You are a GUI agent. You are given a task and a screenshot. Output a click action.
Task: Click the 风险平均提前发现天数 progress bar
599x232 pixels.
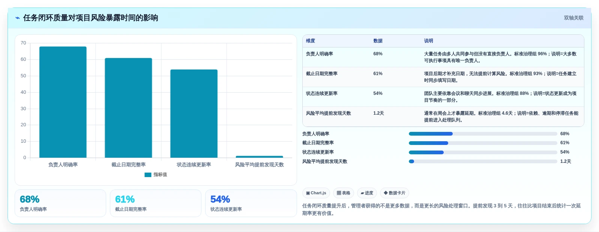point(483,161)
